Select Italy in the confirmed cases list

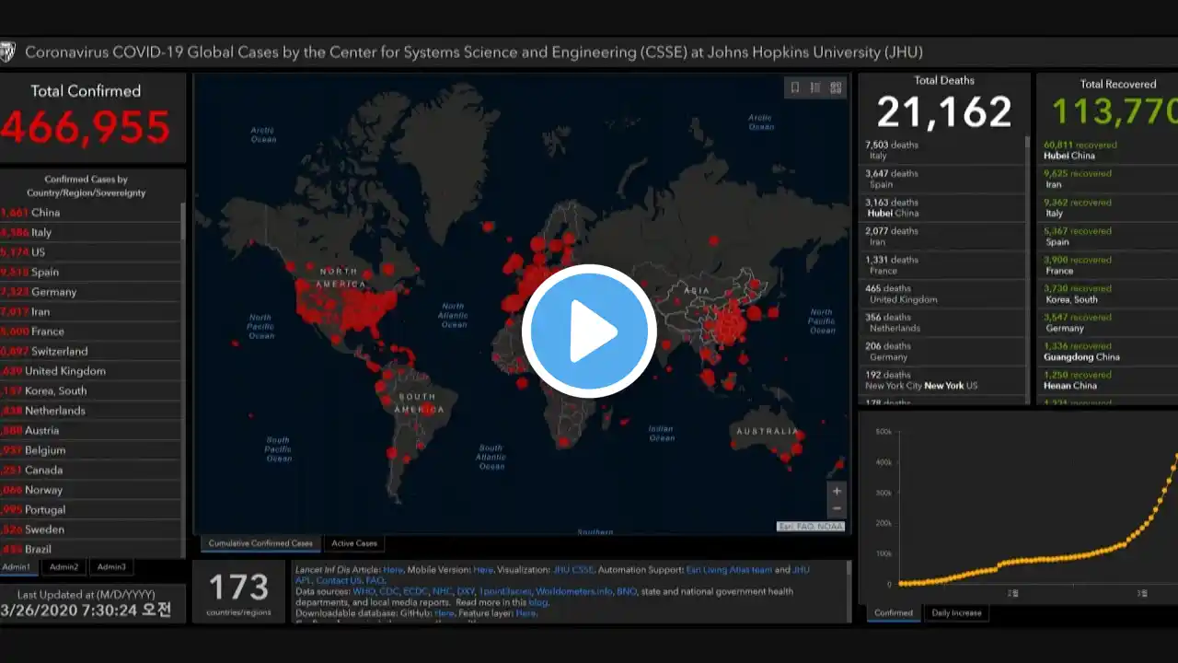tap(92, 232)
